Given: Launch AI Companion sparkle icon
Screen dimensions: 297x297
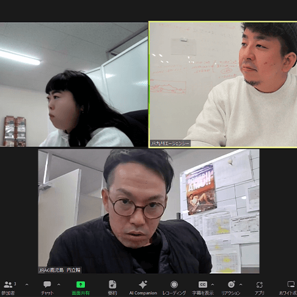Looking at the screenshot, I should pyautogui.click(x=143, y=284).
